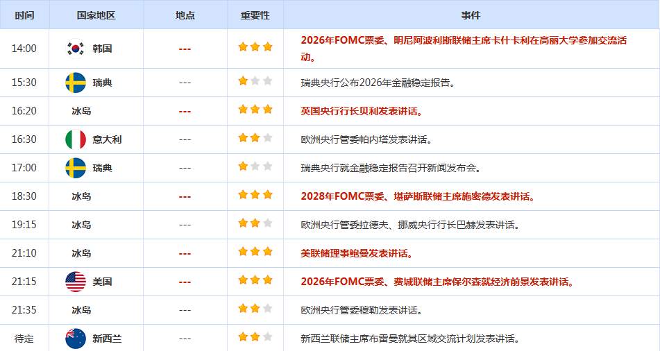Select the 21:10 time cell

(x=24, y=253)
